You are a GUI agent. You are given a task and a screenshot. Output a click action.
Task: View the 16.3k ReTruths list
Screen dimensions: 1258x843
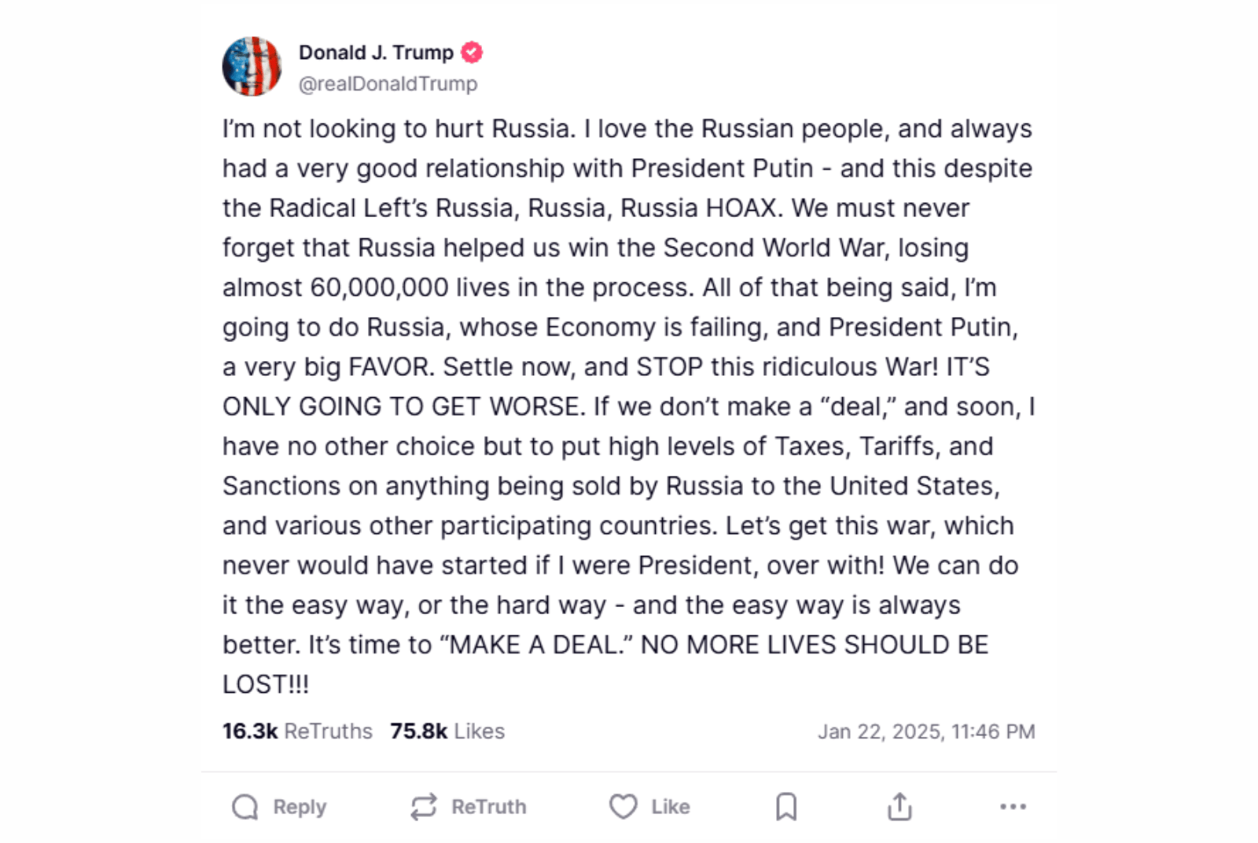coord(297,731)
